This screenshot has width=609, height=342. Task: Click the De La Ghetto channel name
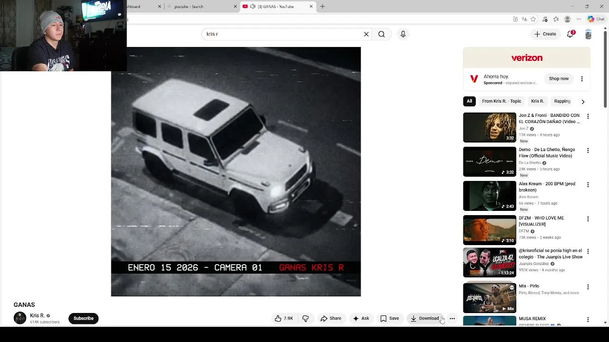(x=530, y=163)
